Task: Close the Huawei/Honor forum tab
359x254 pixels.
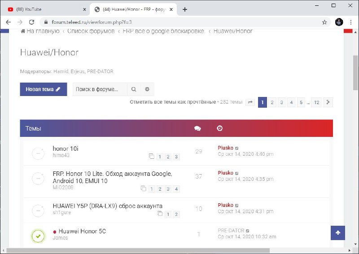Action: click(171, 9)
